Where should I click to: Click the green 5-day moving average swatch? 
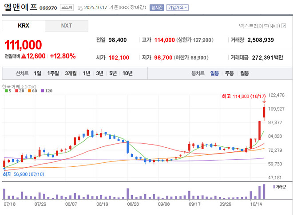click(6, 91)
